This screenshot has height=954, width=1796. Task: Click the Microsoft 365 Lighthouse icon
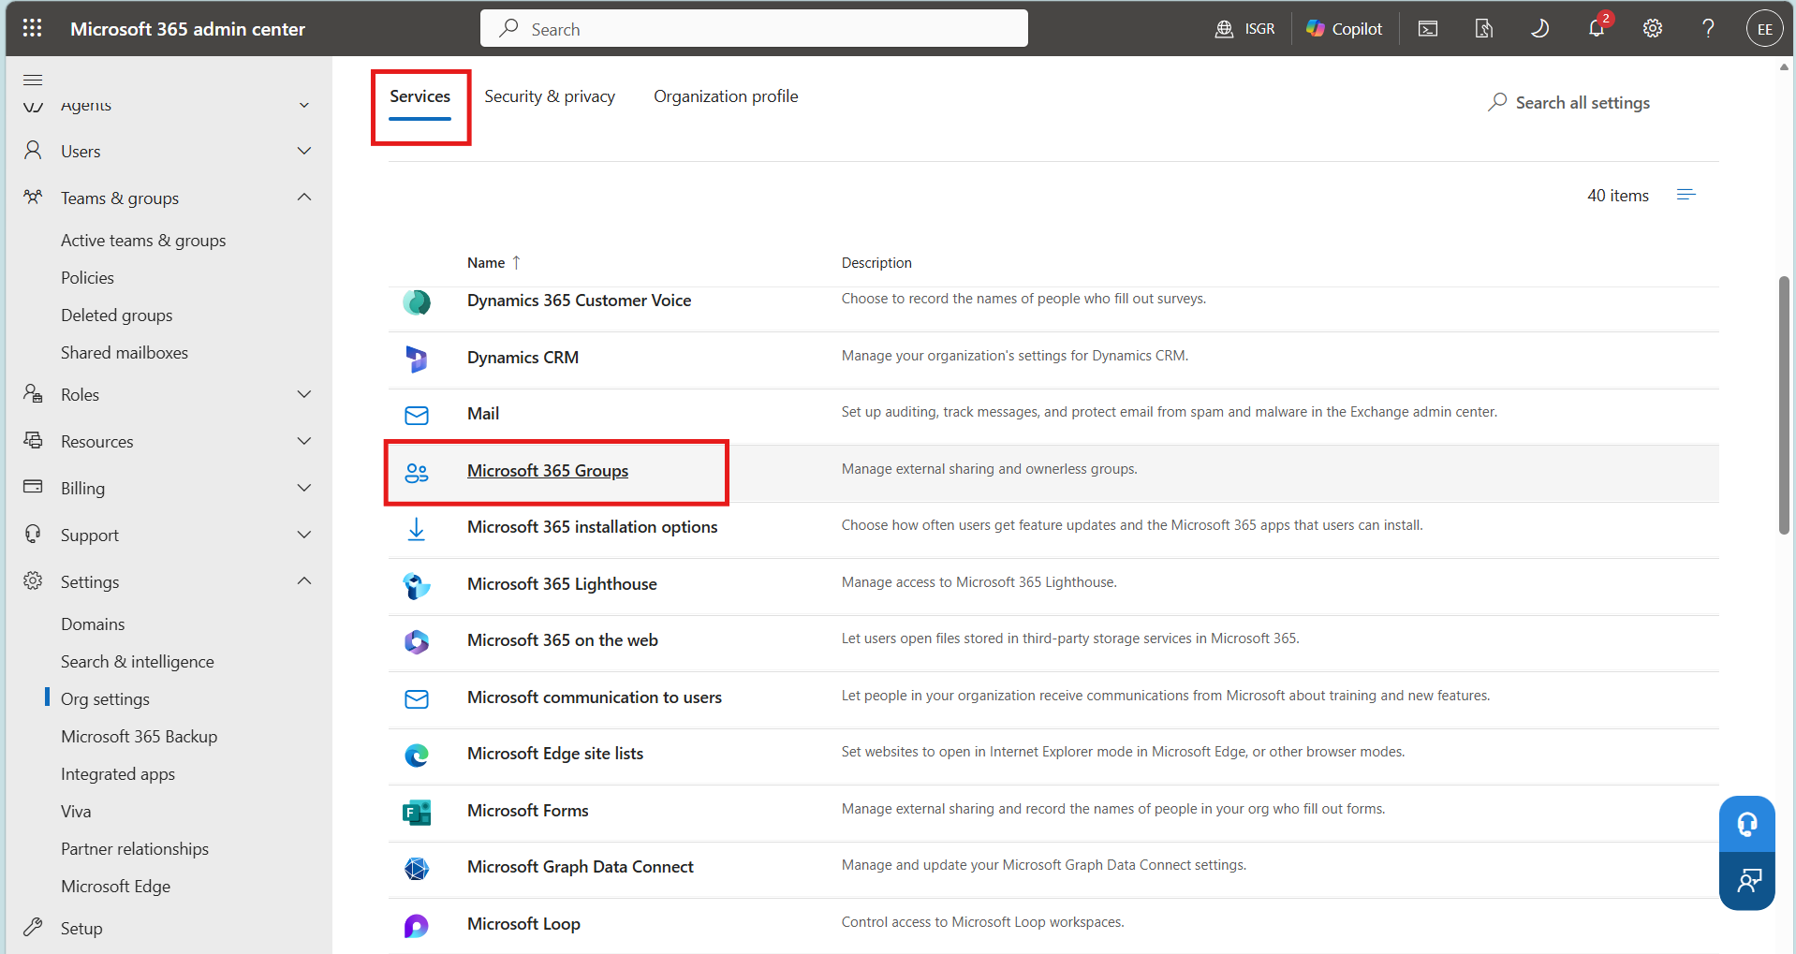[x=417, y=586]
